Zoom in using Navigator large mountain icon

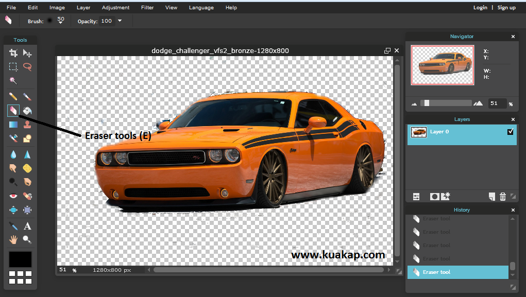point(478,103)
